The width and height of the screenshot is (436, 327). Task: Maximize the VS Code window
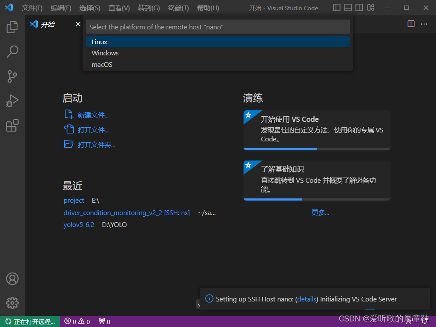coord(406,8)
